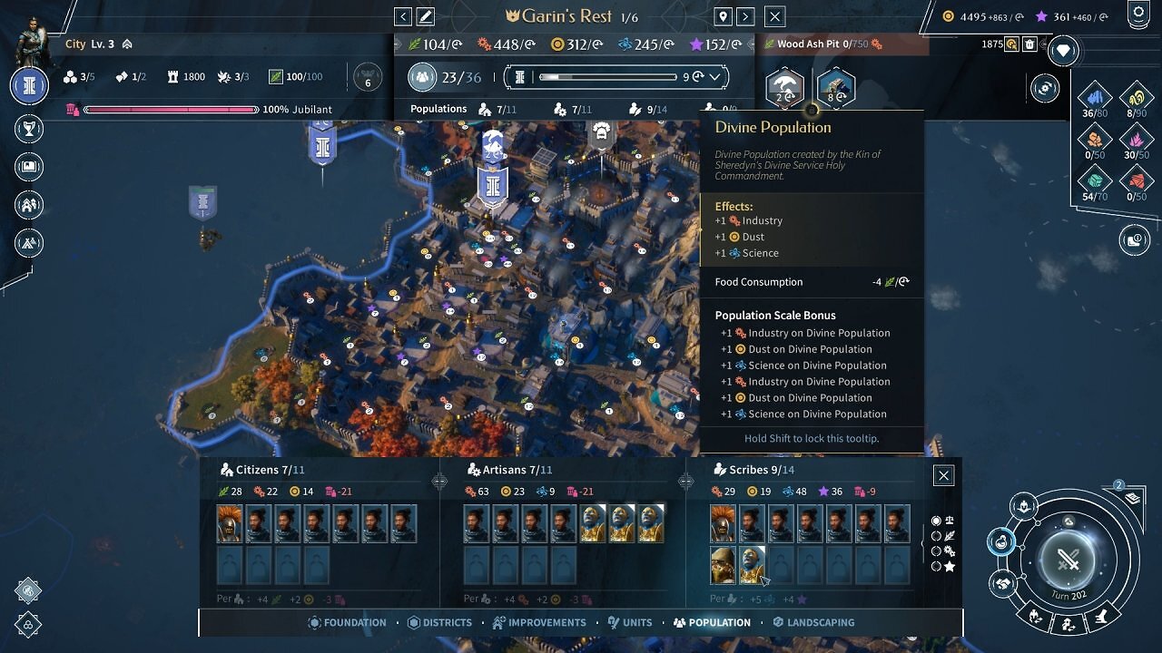Open the Districts tab

(x=439, y=623)
